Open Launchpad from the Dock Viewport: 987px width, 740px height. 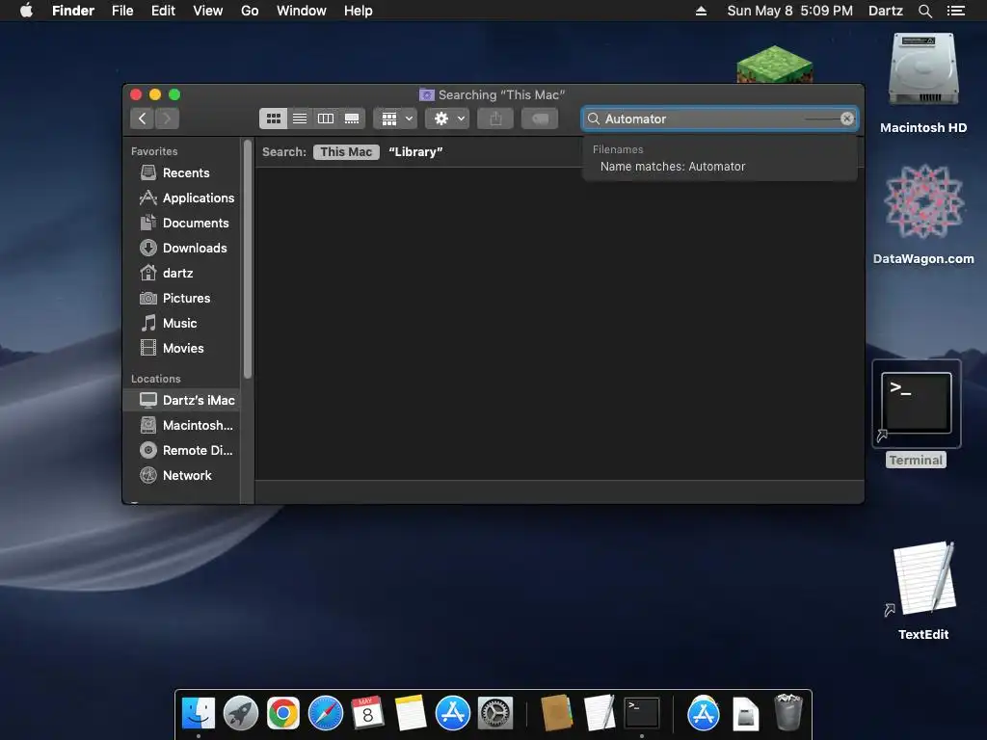[241, 714]
